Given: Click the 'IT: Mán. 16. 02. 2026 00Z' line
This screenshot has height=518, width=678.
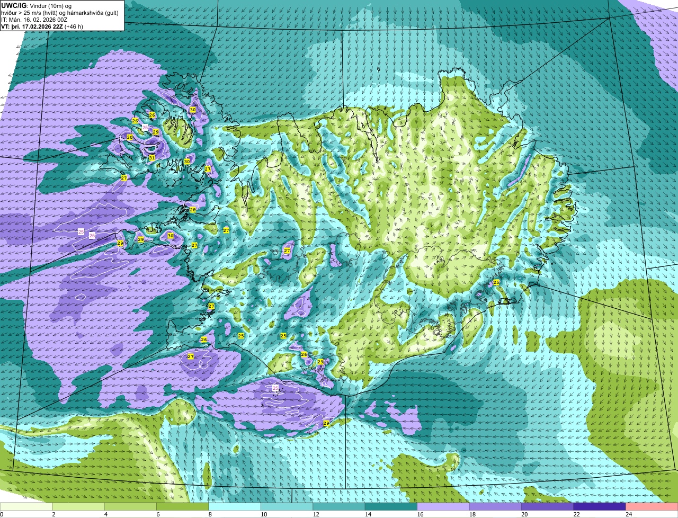Looking at the screenshot, I should pos(34,19).
